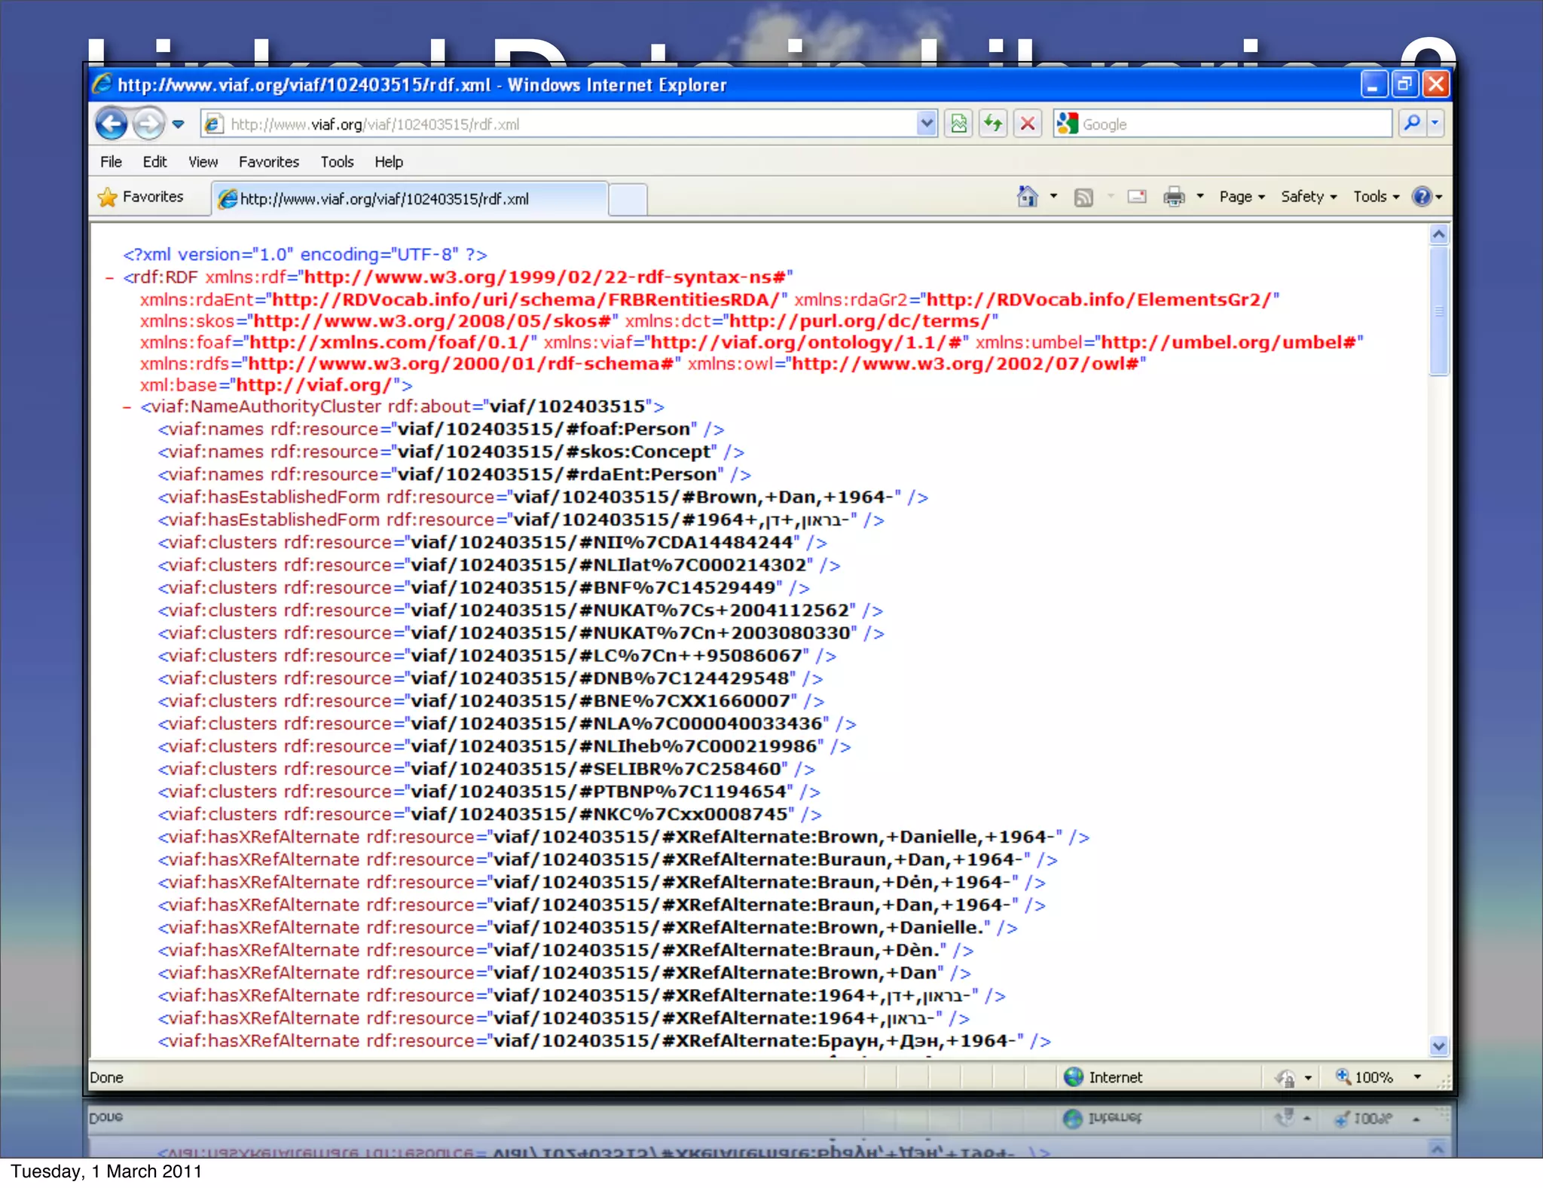The width and height of the screenshot is (1543, 1188).
Task: Open the address bar history dropdown
Action: tap(926, 124)
